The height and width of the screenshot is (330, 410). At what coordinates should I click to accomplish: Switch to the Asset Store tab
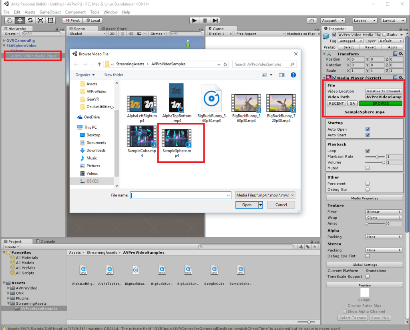pos(114,28)
